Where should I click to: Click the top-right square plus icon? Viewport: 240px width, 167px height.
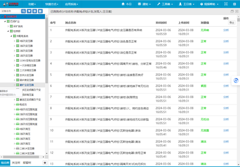pos(234,4)
